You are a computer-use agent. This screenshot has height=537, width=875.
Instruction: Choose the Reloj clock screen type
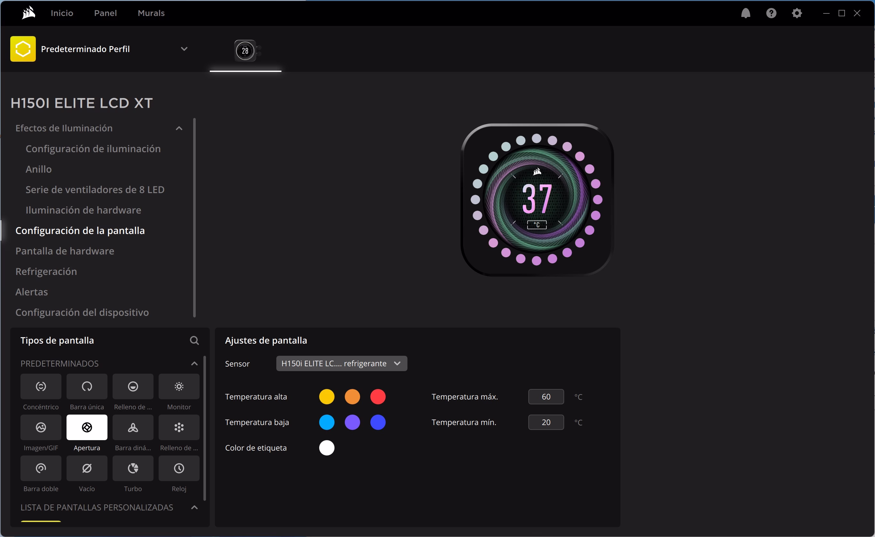pyautogui.click(x=179, y=469)
